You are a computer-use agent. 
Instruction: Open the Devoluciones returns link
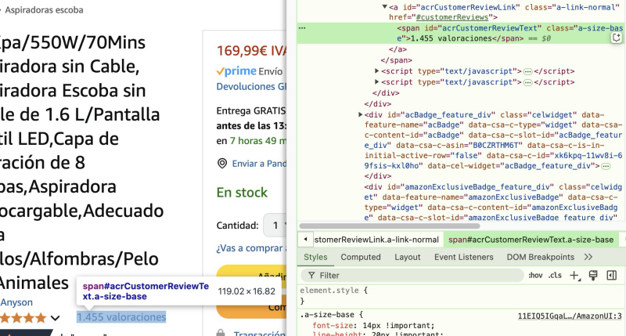(251, 87)
